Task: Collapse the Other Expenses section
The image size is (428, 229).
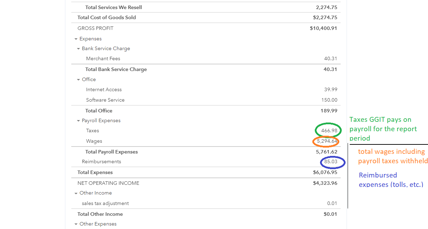Action: [x=76, y=224]
